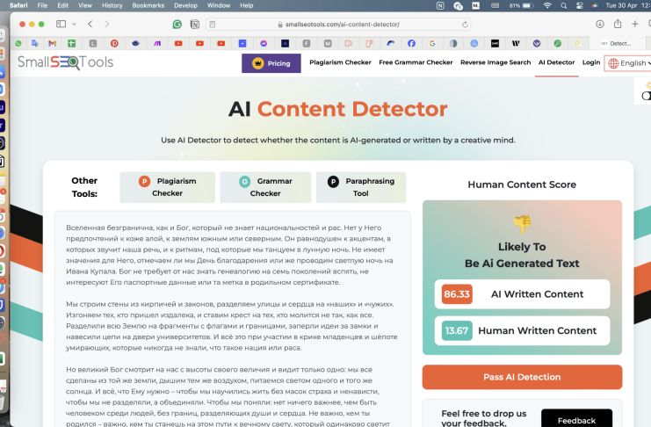Click inside the Russian text area

[x=233, y=320]
